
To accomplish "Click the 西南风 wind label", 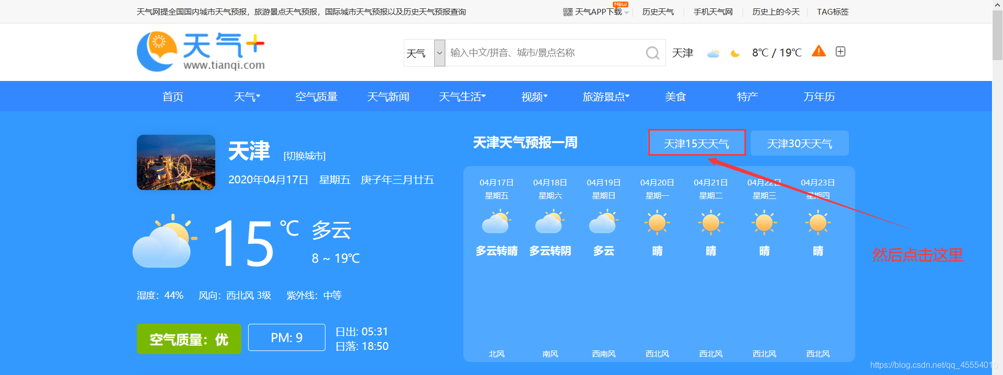I will pyautogui.click(x=603, y=354).
